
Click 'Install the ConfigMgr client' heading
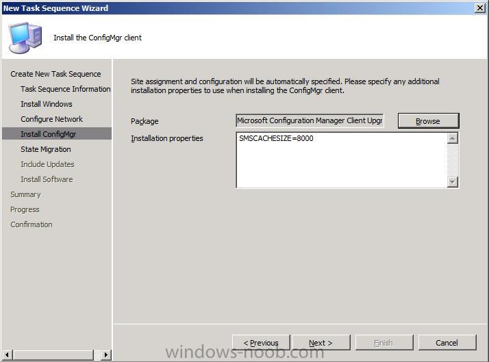point(98,38)
